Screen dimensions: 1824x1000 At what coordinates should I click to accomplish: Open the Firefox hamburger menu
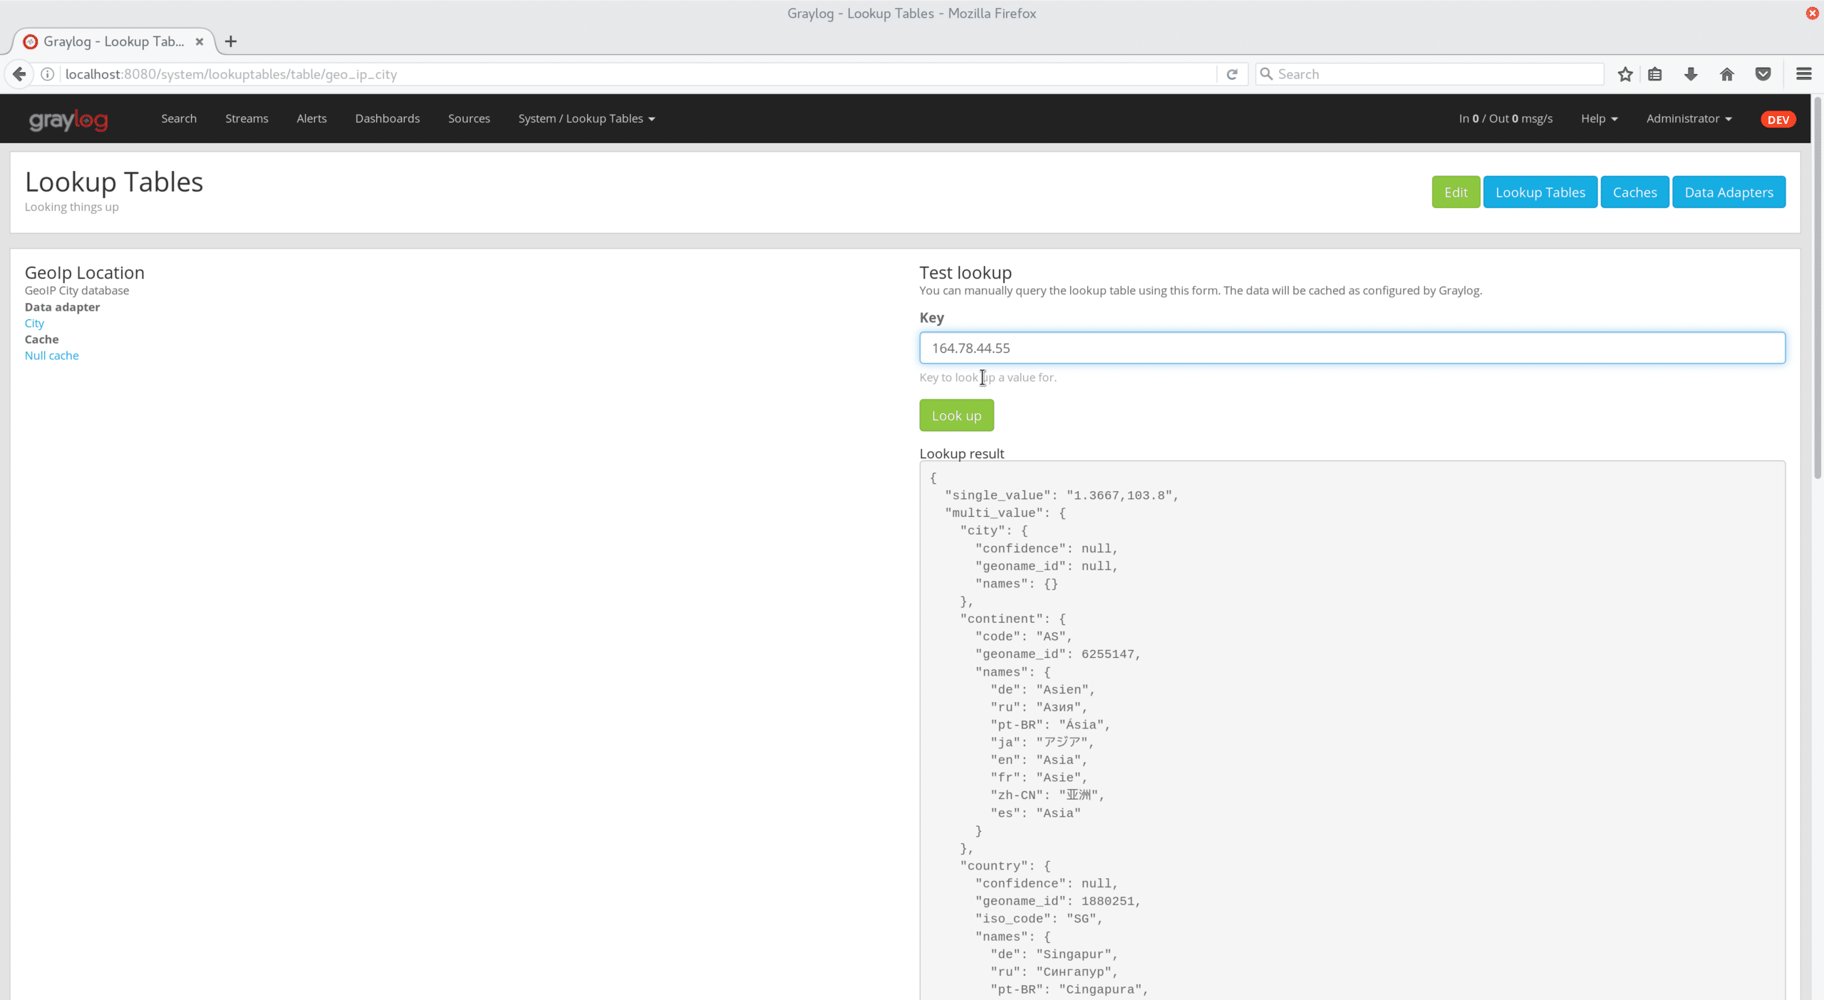[x=1804, y=74]
